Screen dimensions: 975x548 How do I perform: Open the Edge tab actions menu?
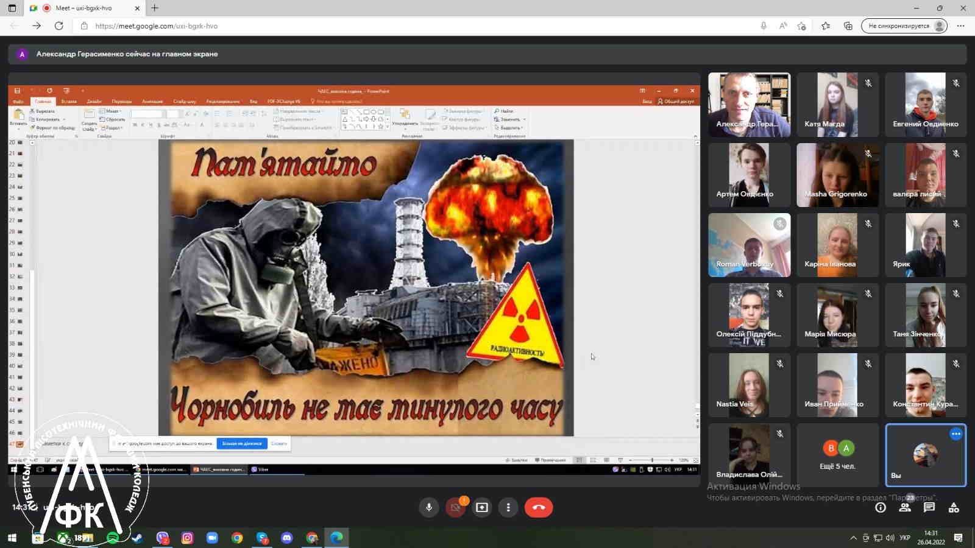point(12,8)
